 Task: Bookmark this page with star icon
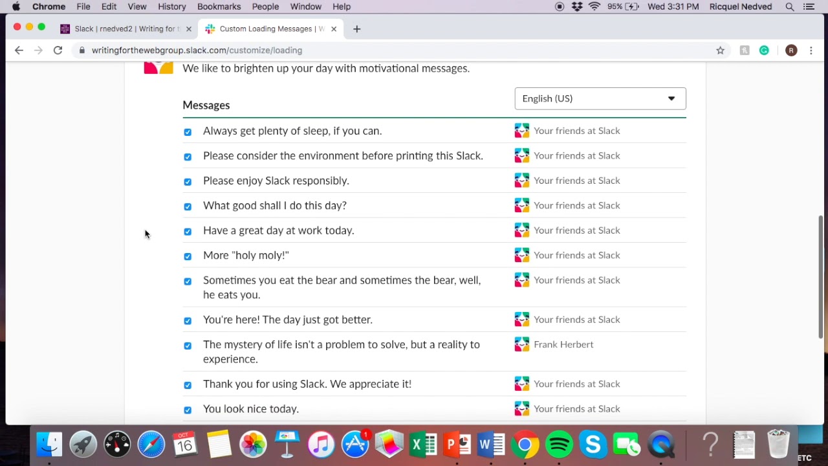pos(720,50)
